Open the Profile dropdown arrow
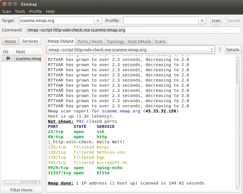This screenshot has width=243, height=194. point(202,20)
